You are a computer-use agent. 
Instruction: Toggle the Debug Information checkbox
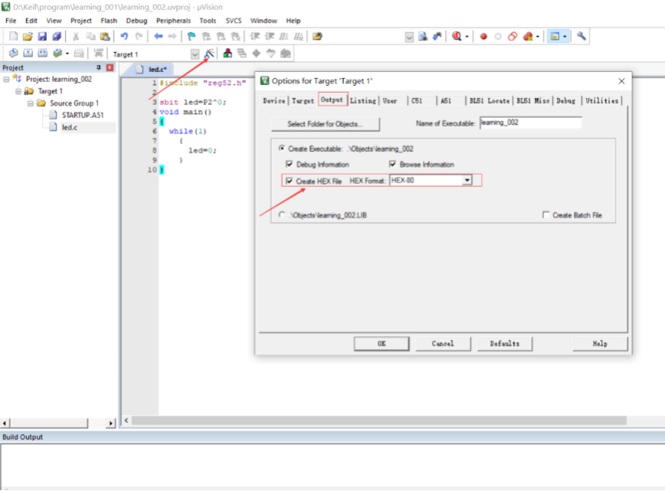(x=290, y=164)
